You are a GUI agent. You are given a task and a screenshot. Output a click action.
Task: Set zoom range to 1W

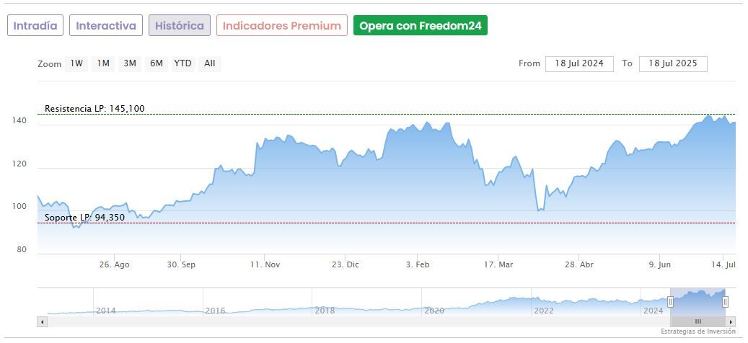coord(76,63)
